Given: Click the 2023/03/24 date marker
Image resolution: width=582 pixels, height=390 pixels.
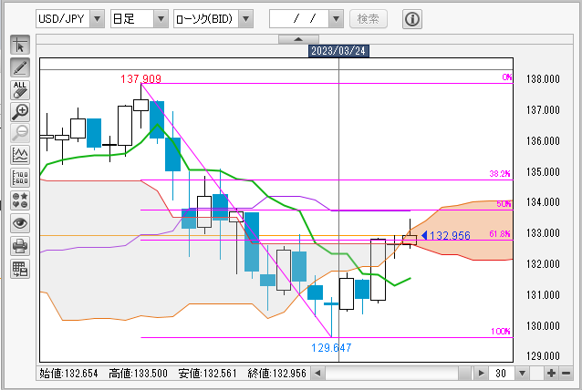Looking at the screenshot, I should (338, 51).
